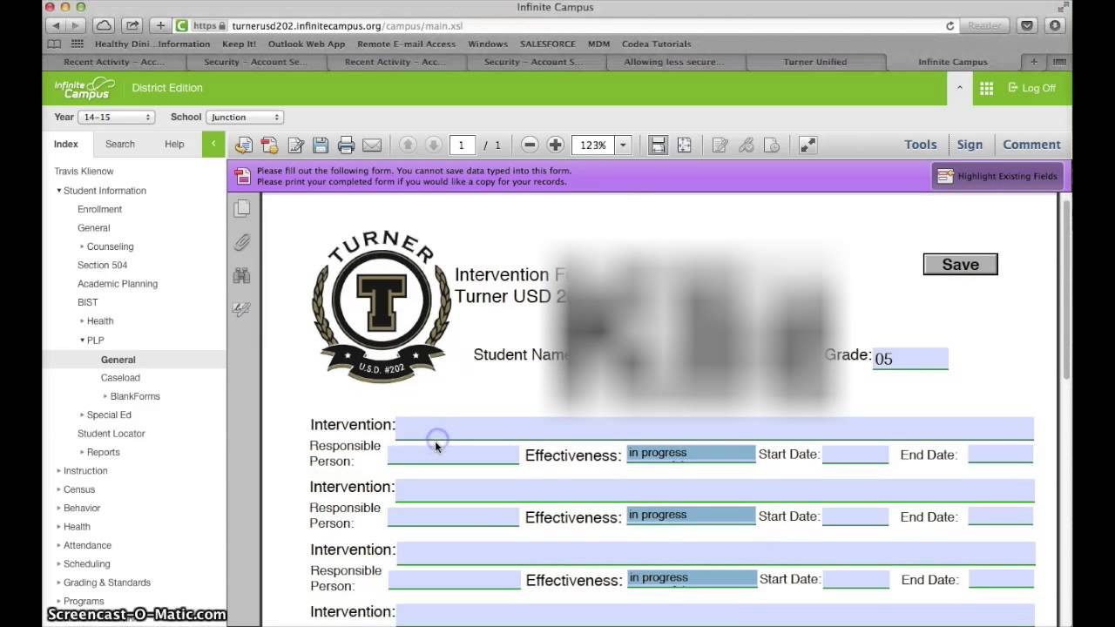Open the apps grid icon in header
The width and height of the screenshot is (1115, 627).
point(986,88)
